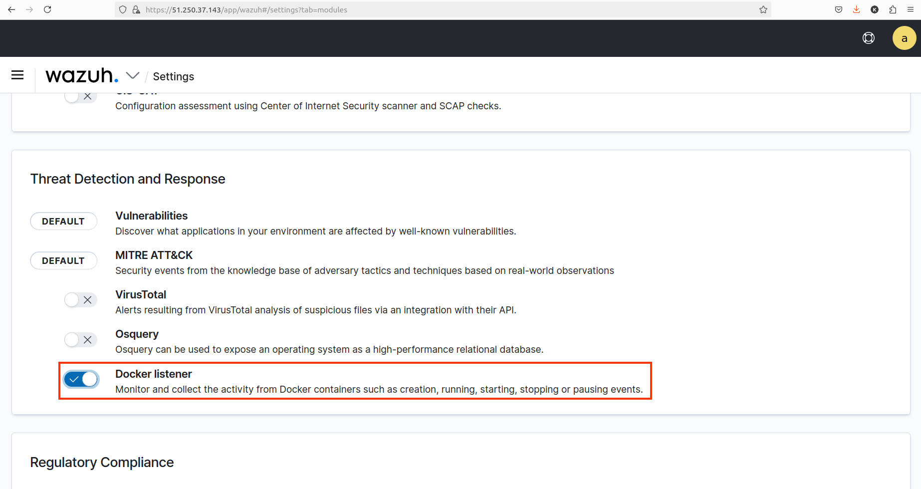Click the Threat Detection and Response heading
Screen dimensions: 921x489
click(x=128, y=179)
